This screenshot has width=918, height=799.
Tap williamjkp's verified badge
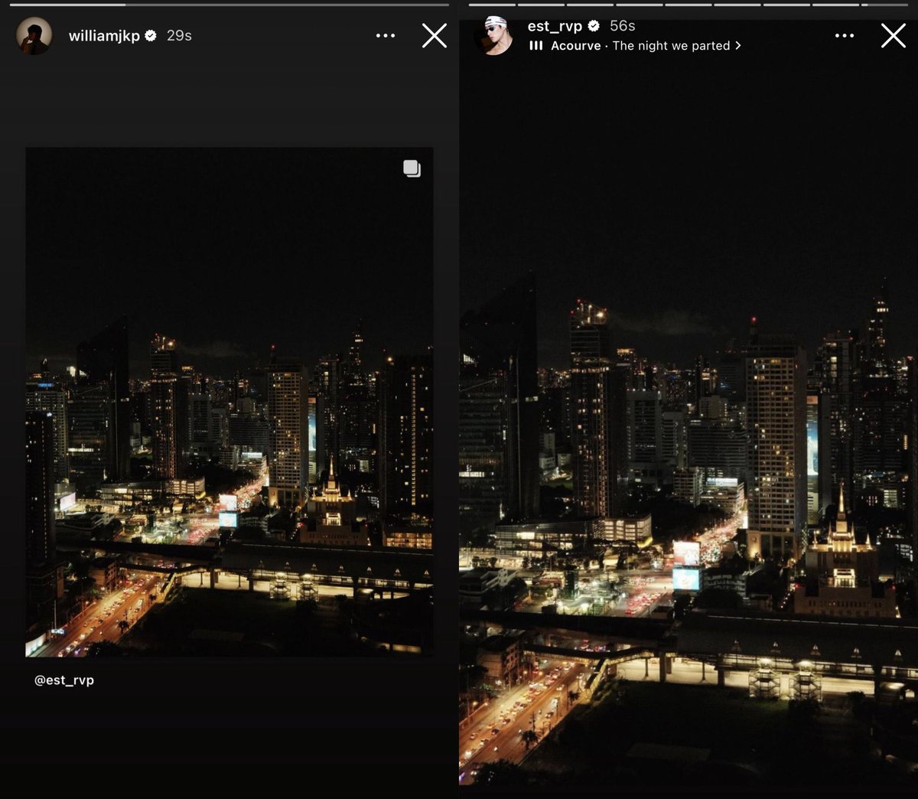click(151, 35)
